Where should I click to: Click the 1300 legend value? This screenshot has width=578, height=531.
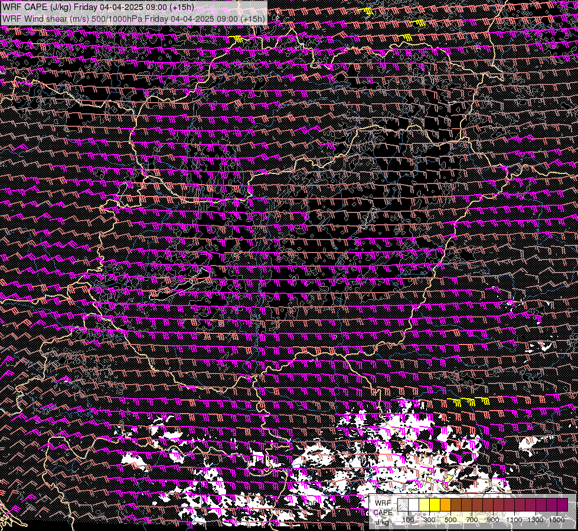click(x=535, y=520)
